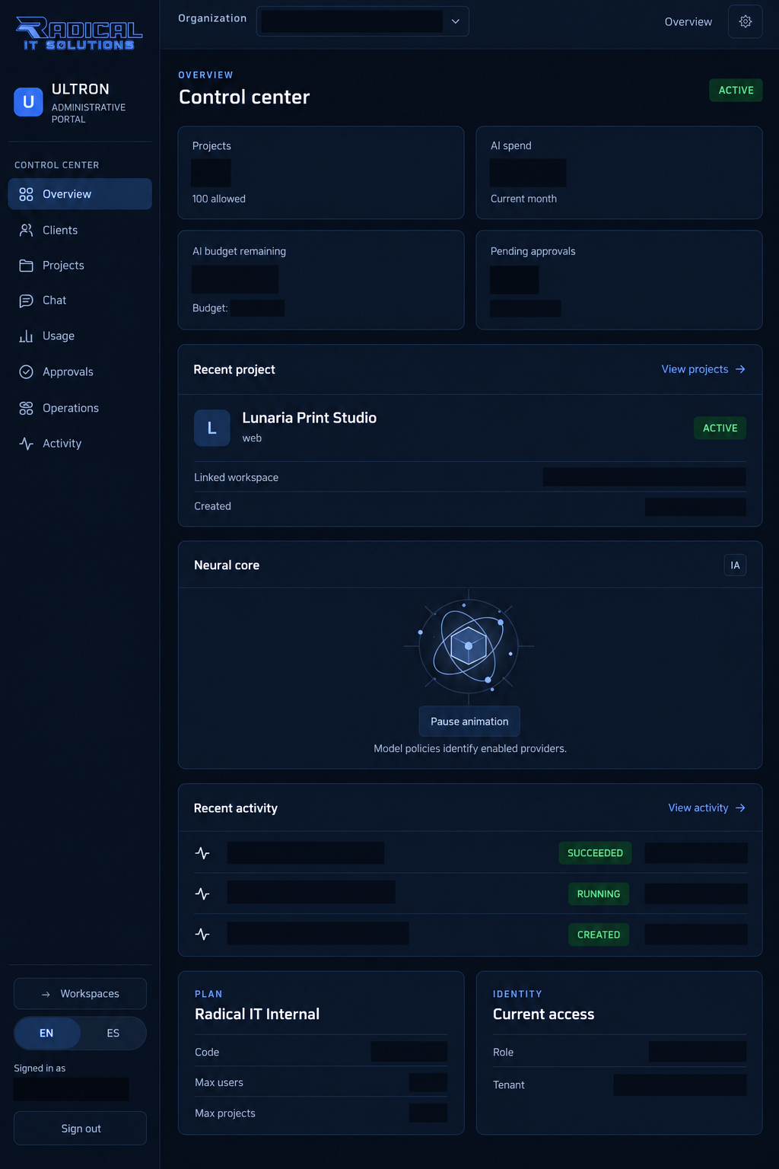The image size is (779, 1169).
Task: Click the View projects link
Action: tap(703, 369)
